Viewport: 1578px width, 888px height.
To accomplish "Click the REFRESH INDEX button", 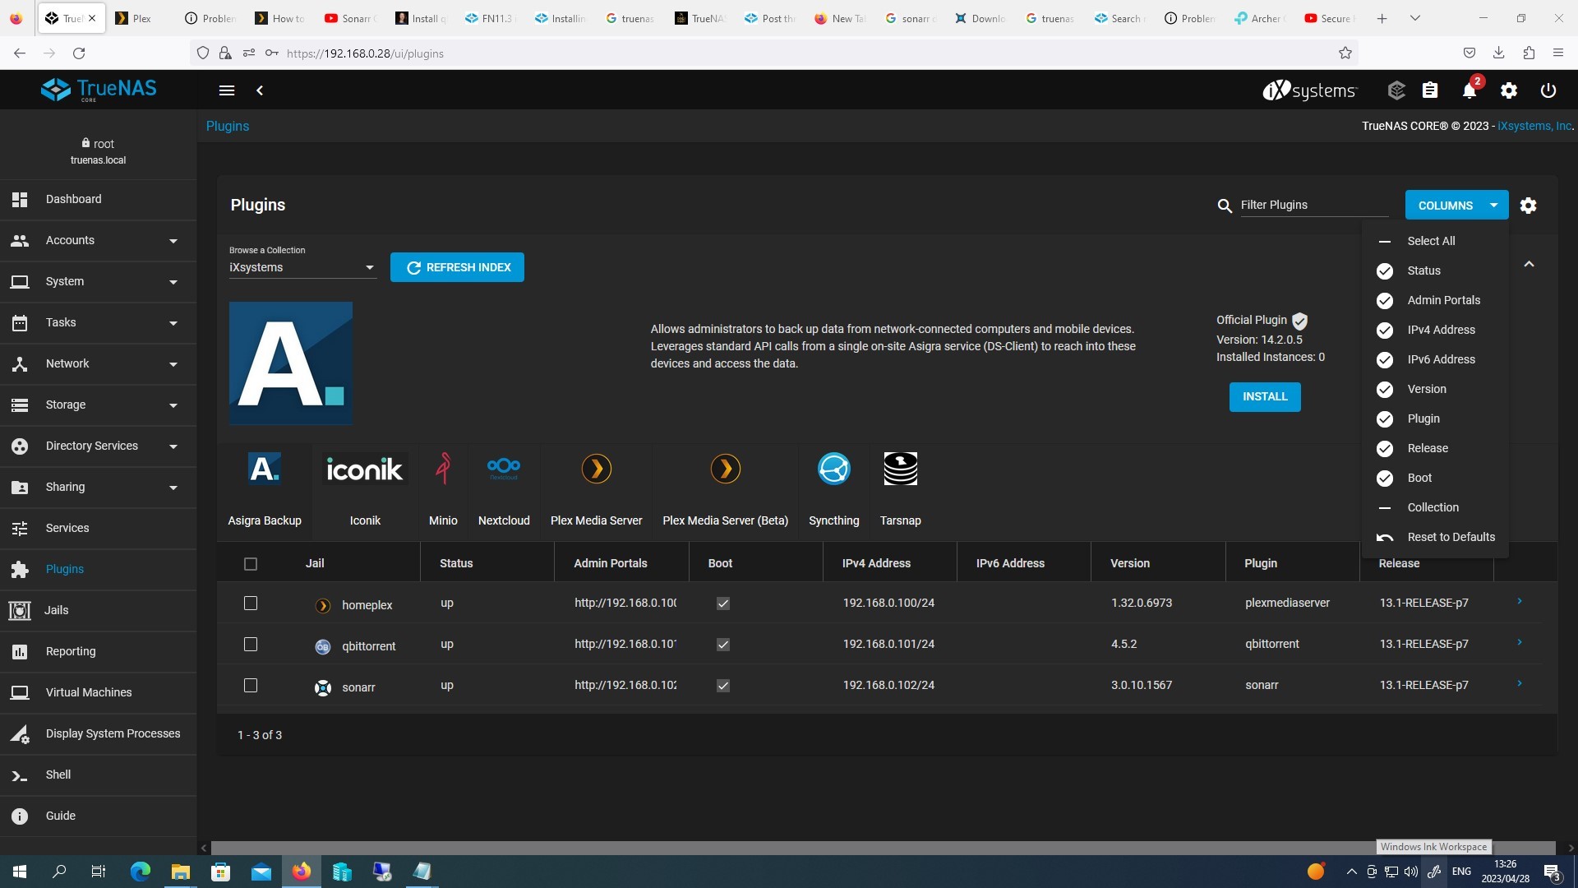I will click(x=457, y=267).
